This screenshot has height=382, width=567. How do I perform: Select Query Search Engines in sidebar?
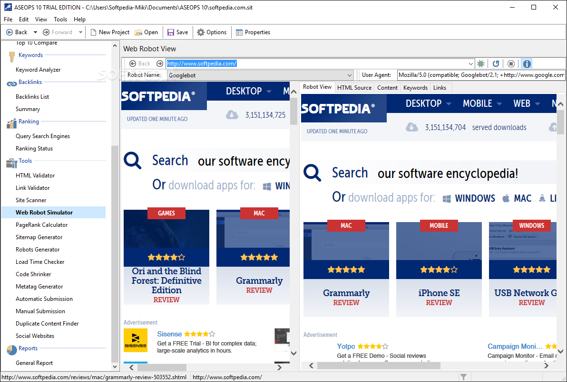coord(43,136)
